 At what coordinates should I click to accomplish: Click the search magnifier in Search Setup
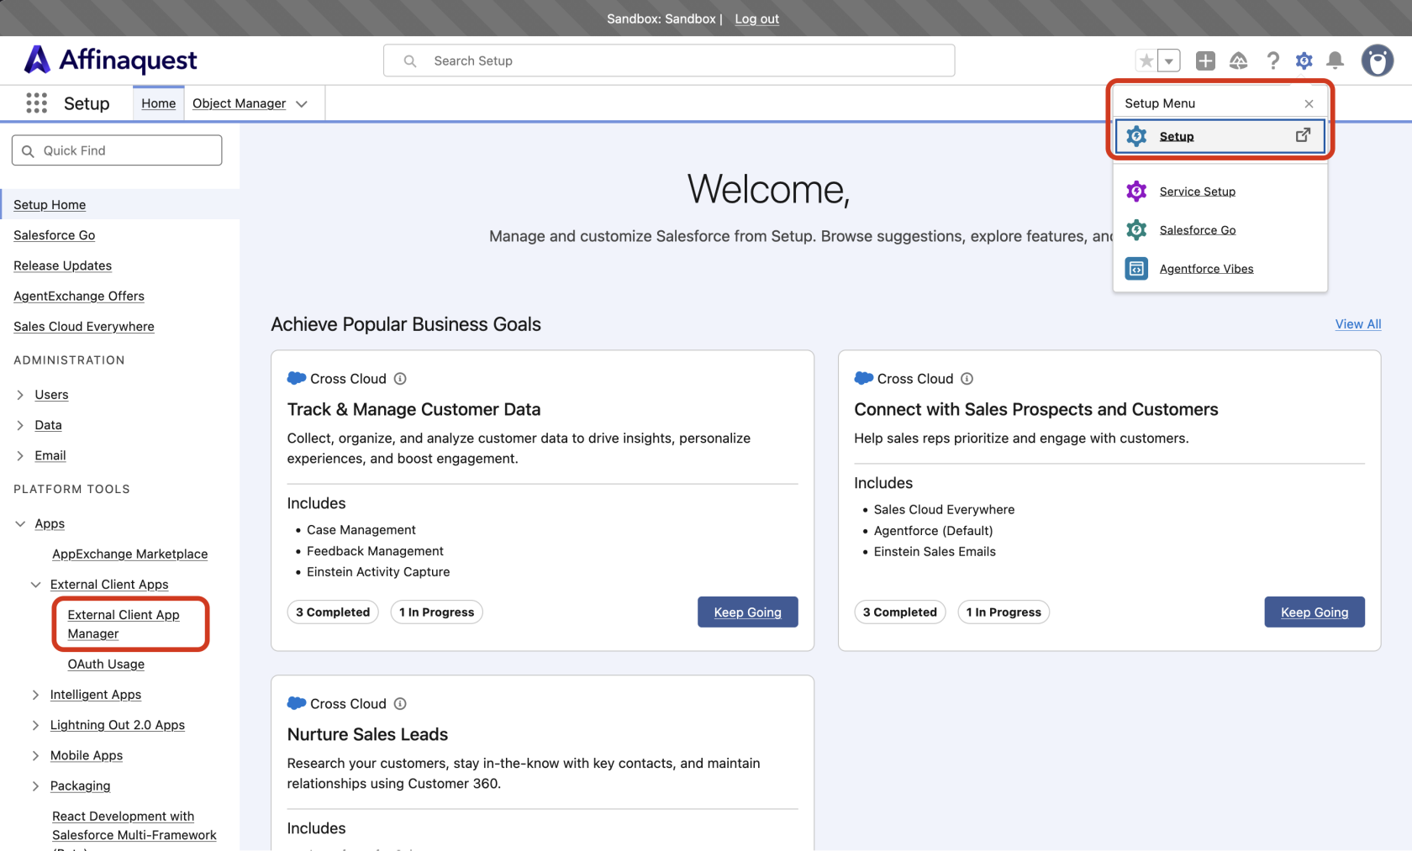click(x=410, y=60)
